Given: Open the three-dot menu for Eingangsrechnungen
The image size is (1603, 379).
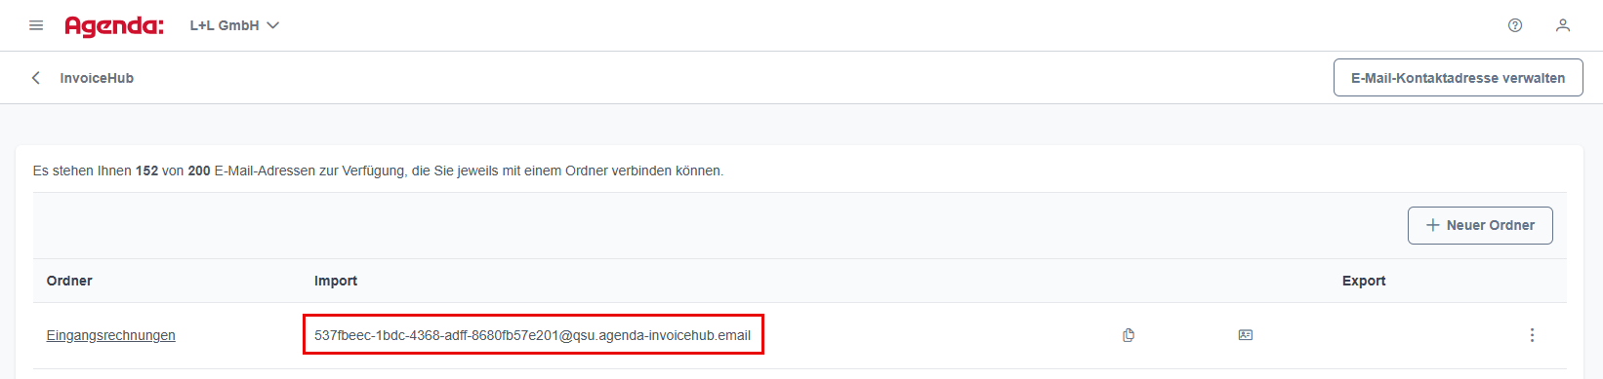Looking at the screenshot, I should [1532, 335].
